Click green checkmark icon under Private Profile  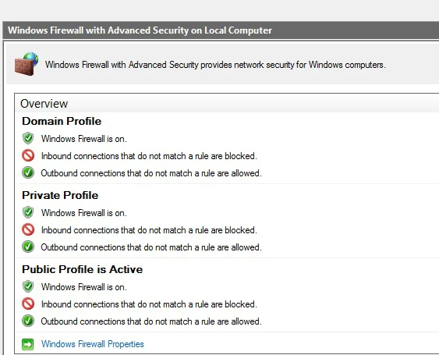coord(28,247)
